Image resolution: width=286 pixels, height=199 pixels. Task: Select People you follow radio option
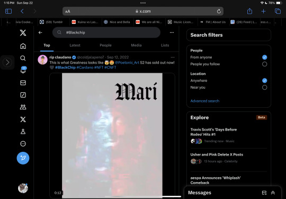coord(264,64)
